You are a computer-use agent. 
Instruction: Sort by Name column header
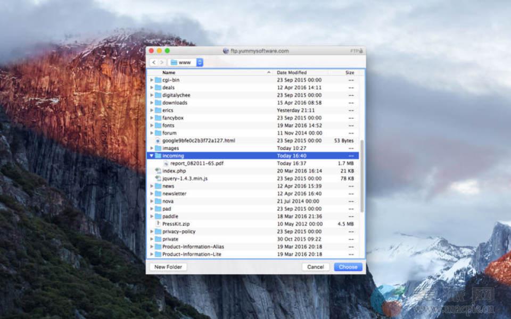point(213,72)
